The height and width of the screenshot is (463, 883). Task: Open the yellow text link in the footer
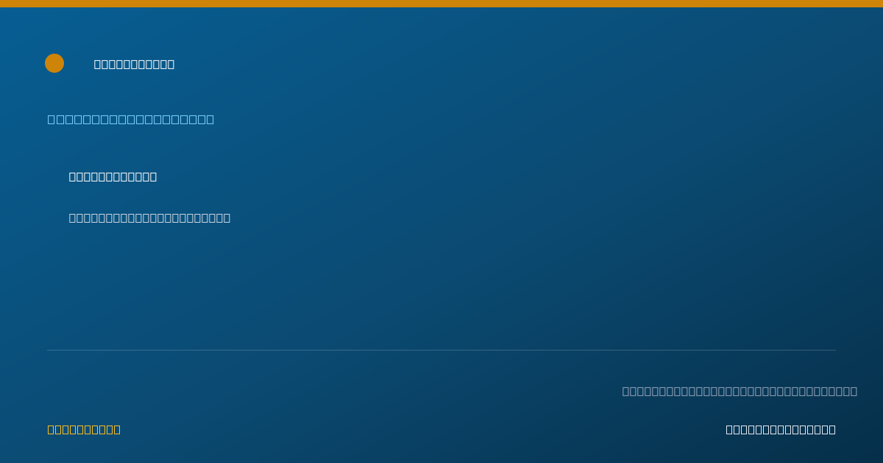(x=84, y=429)
